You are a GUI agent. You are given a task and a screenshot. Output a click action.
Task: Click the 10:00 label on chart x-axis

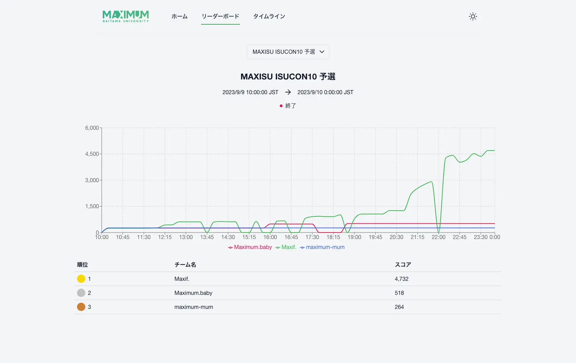click(102, 237)
